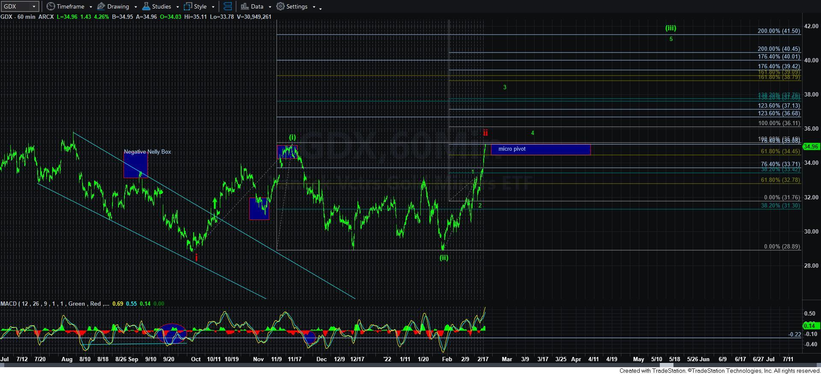Click the symbol link icon in toolbar

point(228,6)
